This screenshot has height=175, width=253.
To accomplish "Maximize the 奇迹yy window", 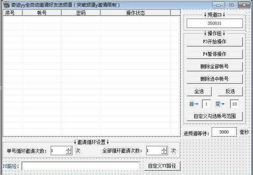I will click(x=231, y=5).
